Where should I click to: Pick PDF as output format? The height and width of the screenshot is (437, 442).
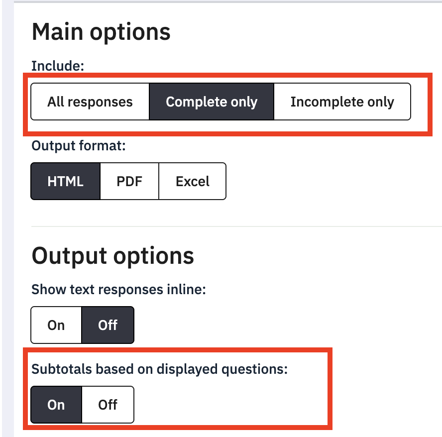pyautogui.click(x=129, y=181)
